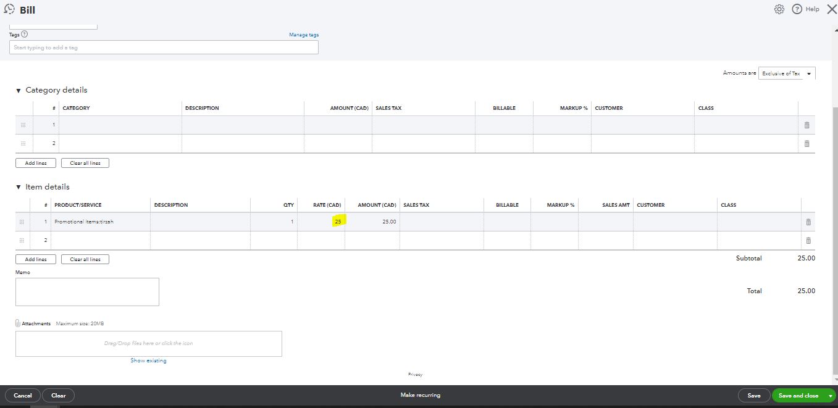Delete category line 1 with trash icon
The width and height of the screenshot is (838, 408).
click(x=807, y=125)
